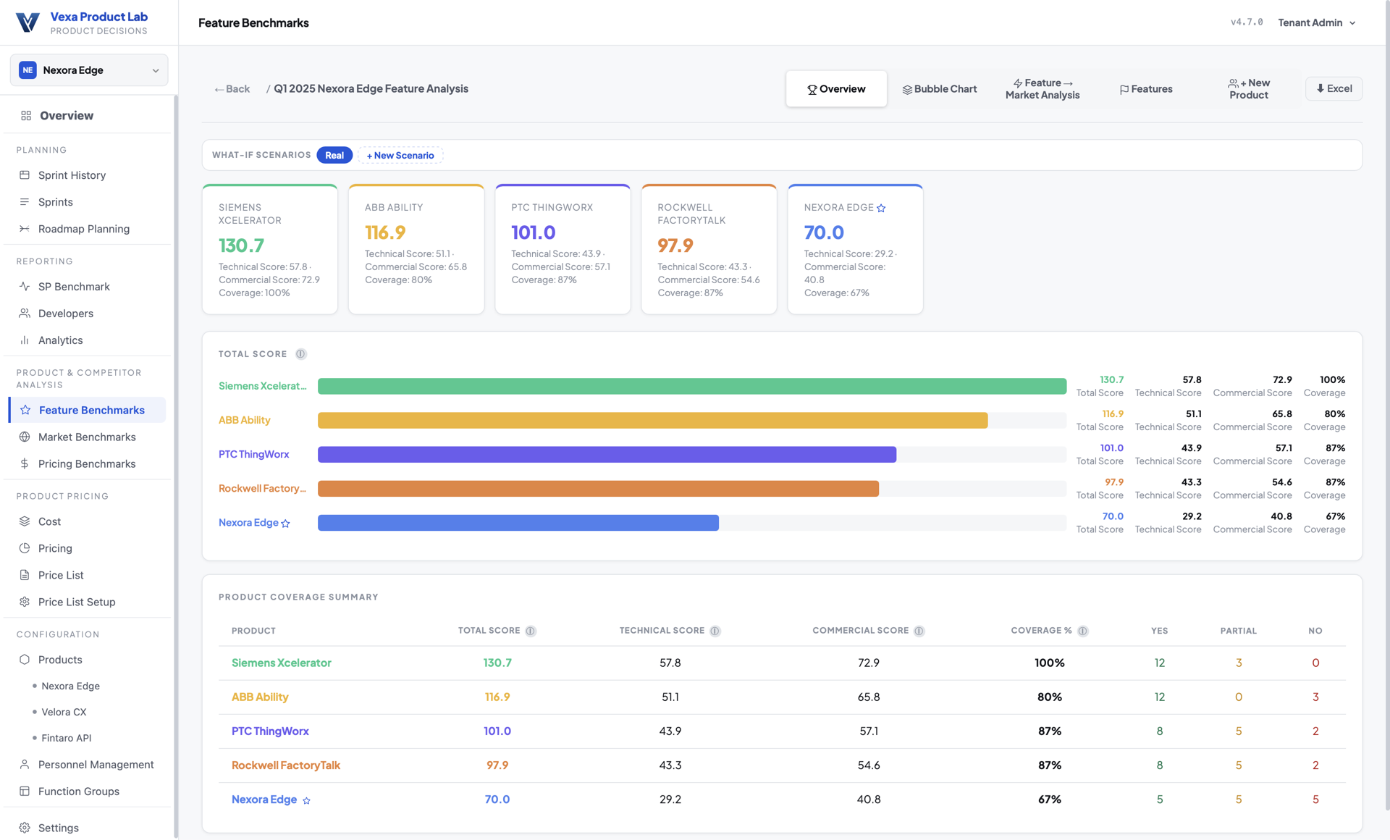Click the Q1 2025 Nexora Edge Feature Analysis breadcrumb
Image resolution: width=1390 pixels, height=840 pixels.
tap(371, 89)
